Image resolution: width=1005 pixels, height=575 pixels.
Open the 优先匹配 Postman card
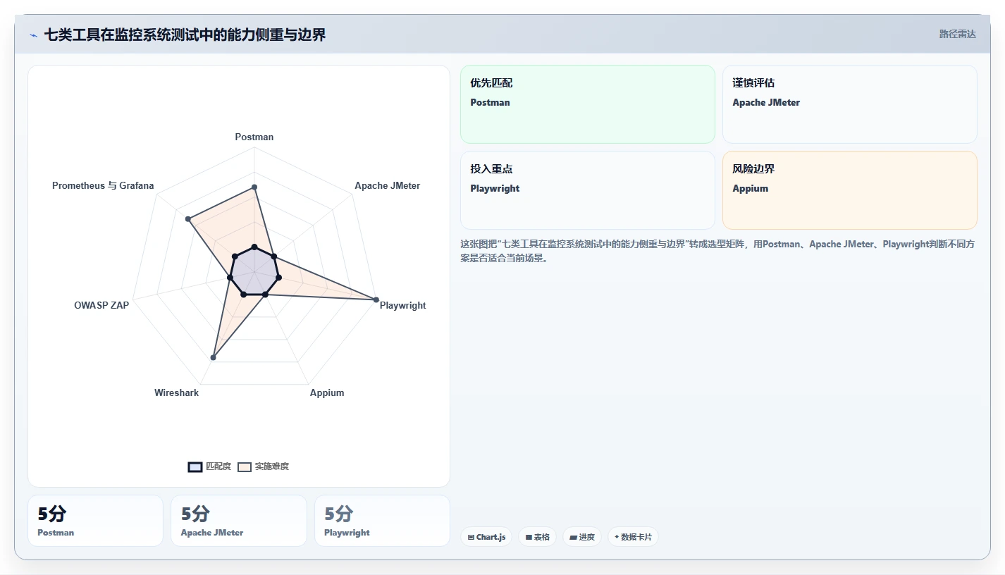pyautogui.click(x=588, y=104)
